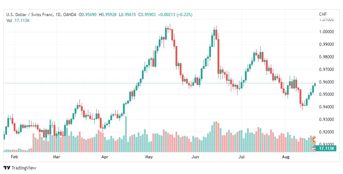Click the Vol value 17.113K in legend
Screen dimensions: 343x174
click(x=22, y=21)
